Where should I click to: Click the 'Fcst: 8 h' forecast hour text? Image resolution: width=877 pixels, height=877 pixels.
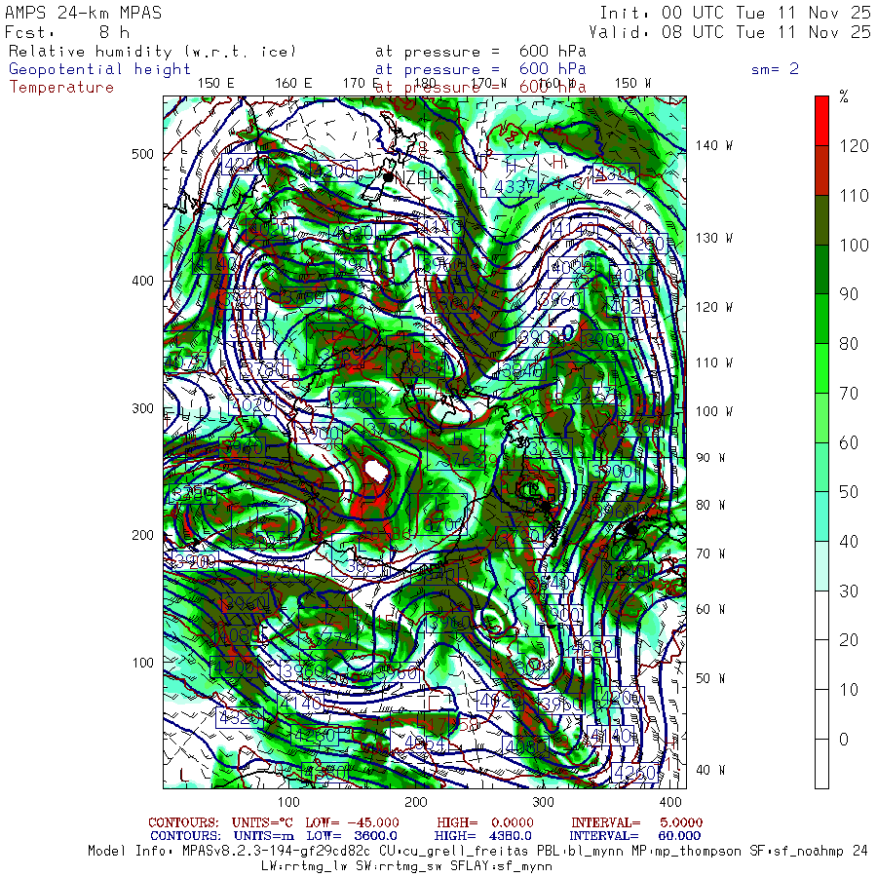click(67, 32)
